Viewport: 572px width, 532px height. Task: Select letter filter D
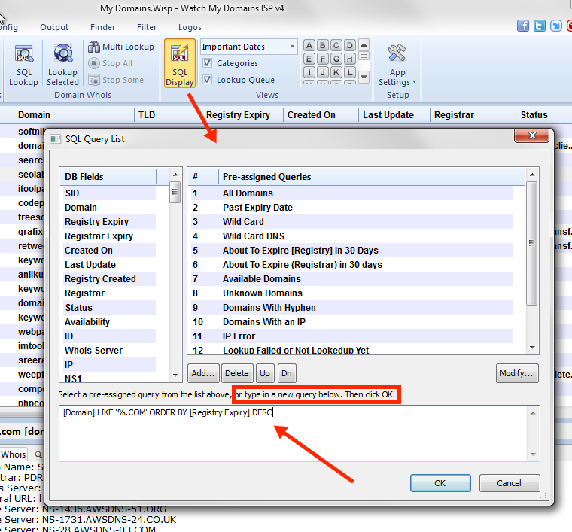click(x=349, y=46)
